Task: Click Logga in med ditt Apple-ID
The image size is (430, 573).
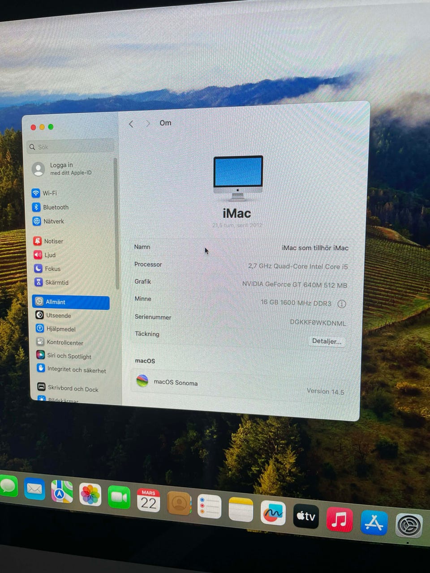Action: tap(62, 169)
